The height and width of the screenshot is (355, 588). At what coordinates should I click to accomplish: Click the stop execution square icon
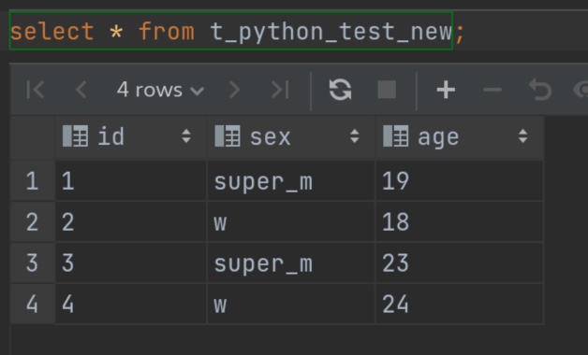pyautogui.click(x=387, y=90)
